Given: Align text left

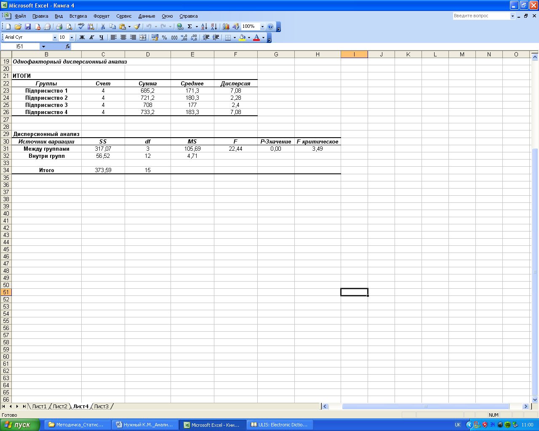Looking at the screenshot, I should (x=114, y=37).
